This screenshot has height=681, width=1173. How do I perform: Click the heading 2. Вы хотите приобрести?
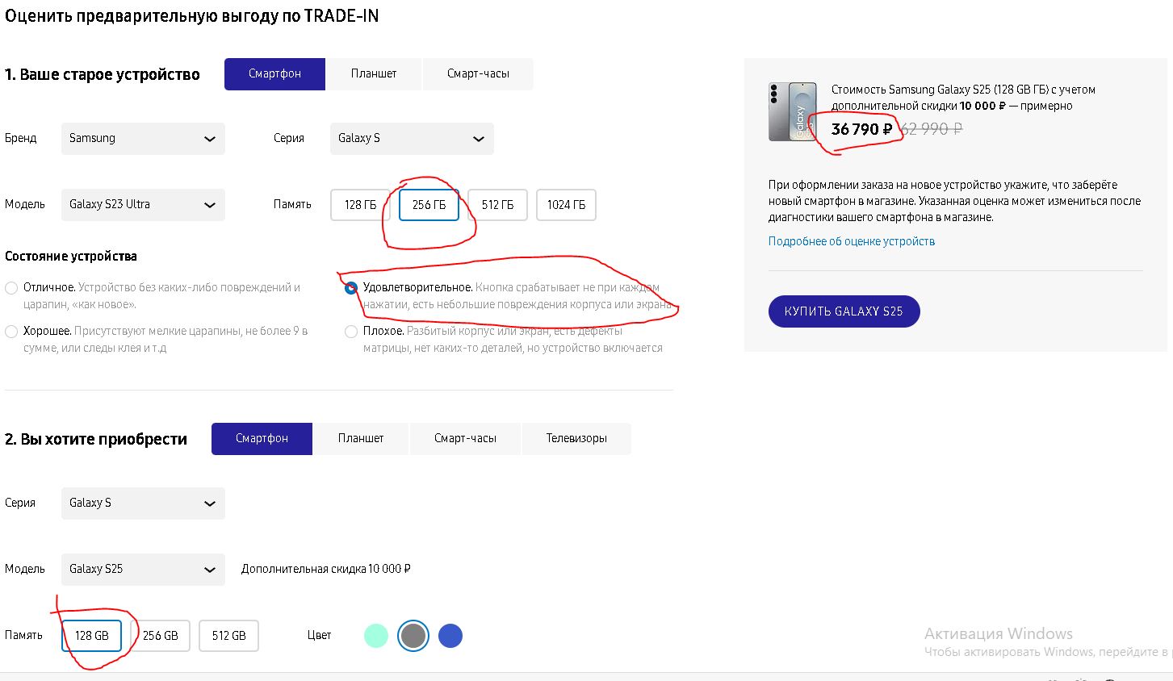[96, 440]
